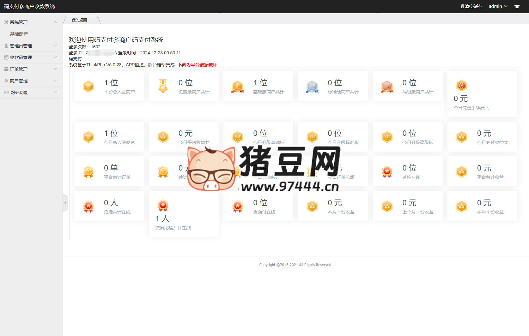Click the VIP badge icon on 今日升级基础版 card
529x336 pixels.
pos(237,137)
